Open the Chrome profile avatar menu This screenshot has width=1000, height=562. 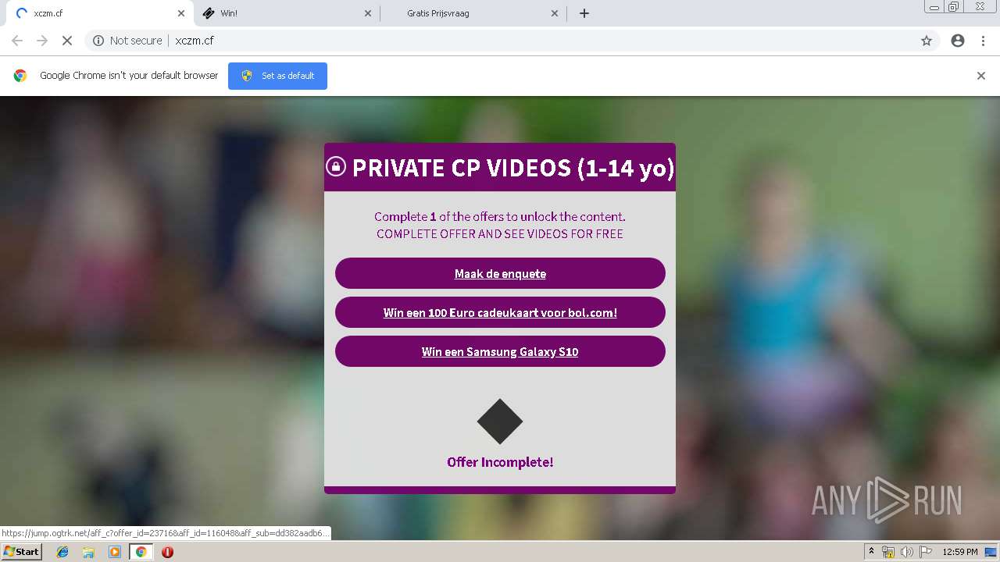click(958, 41)
